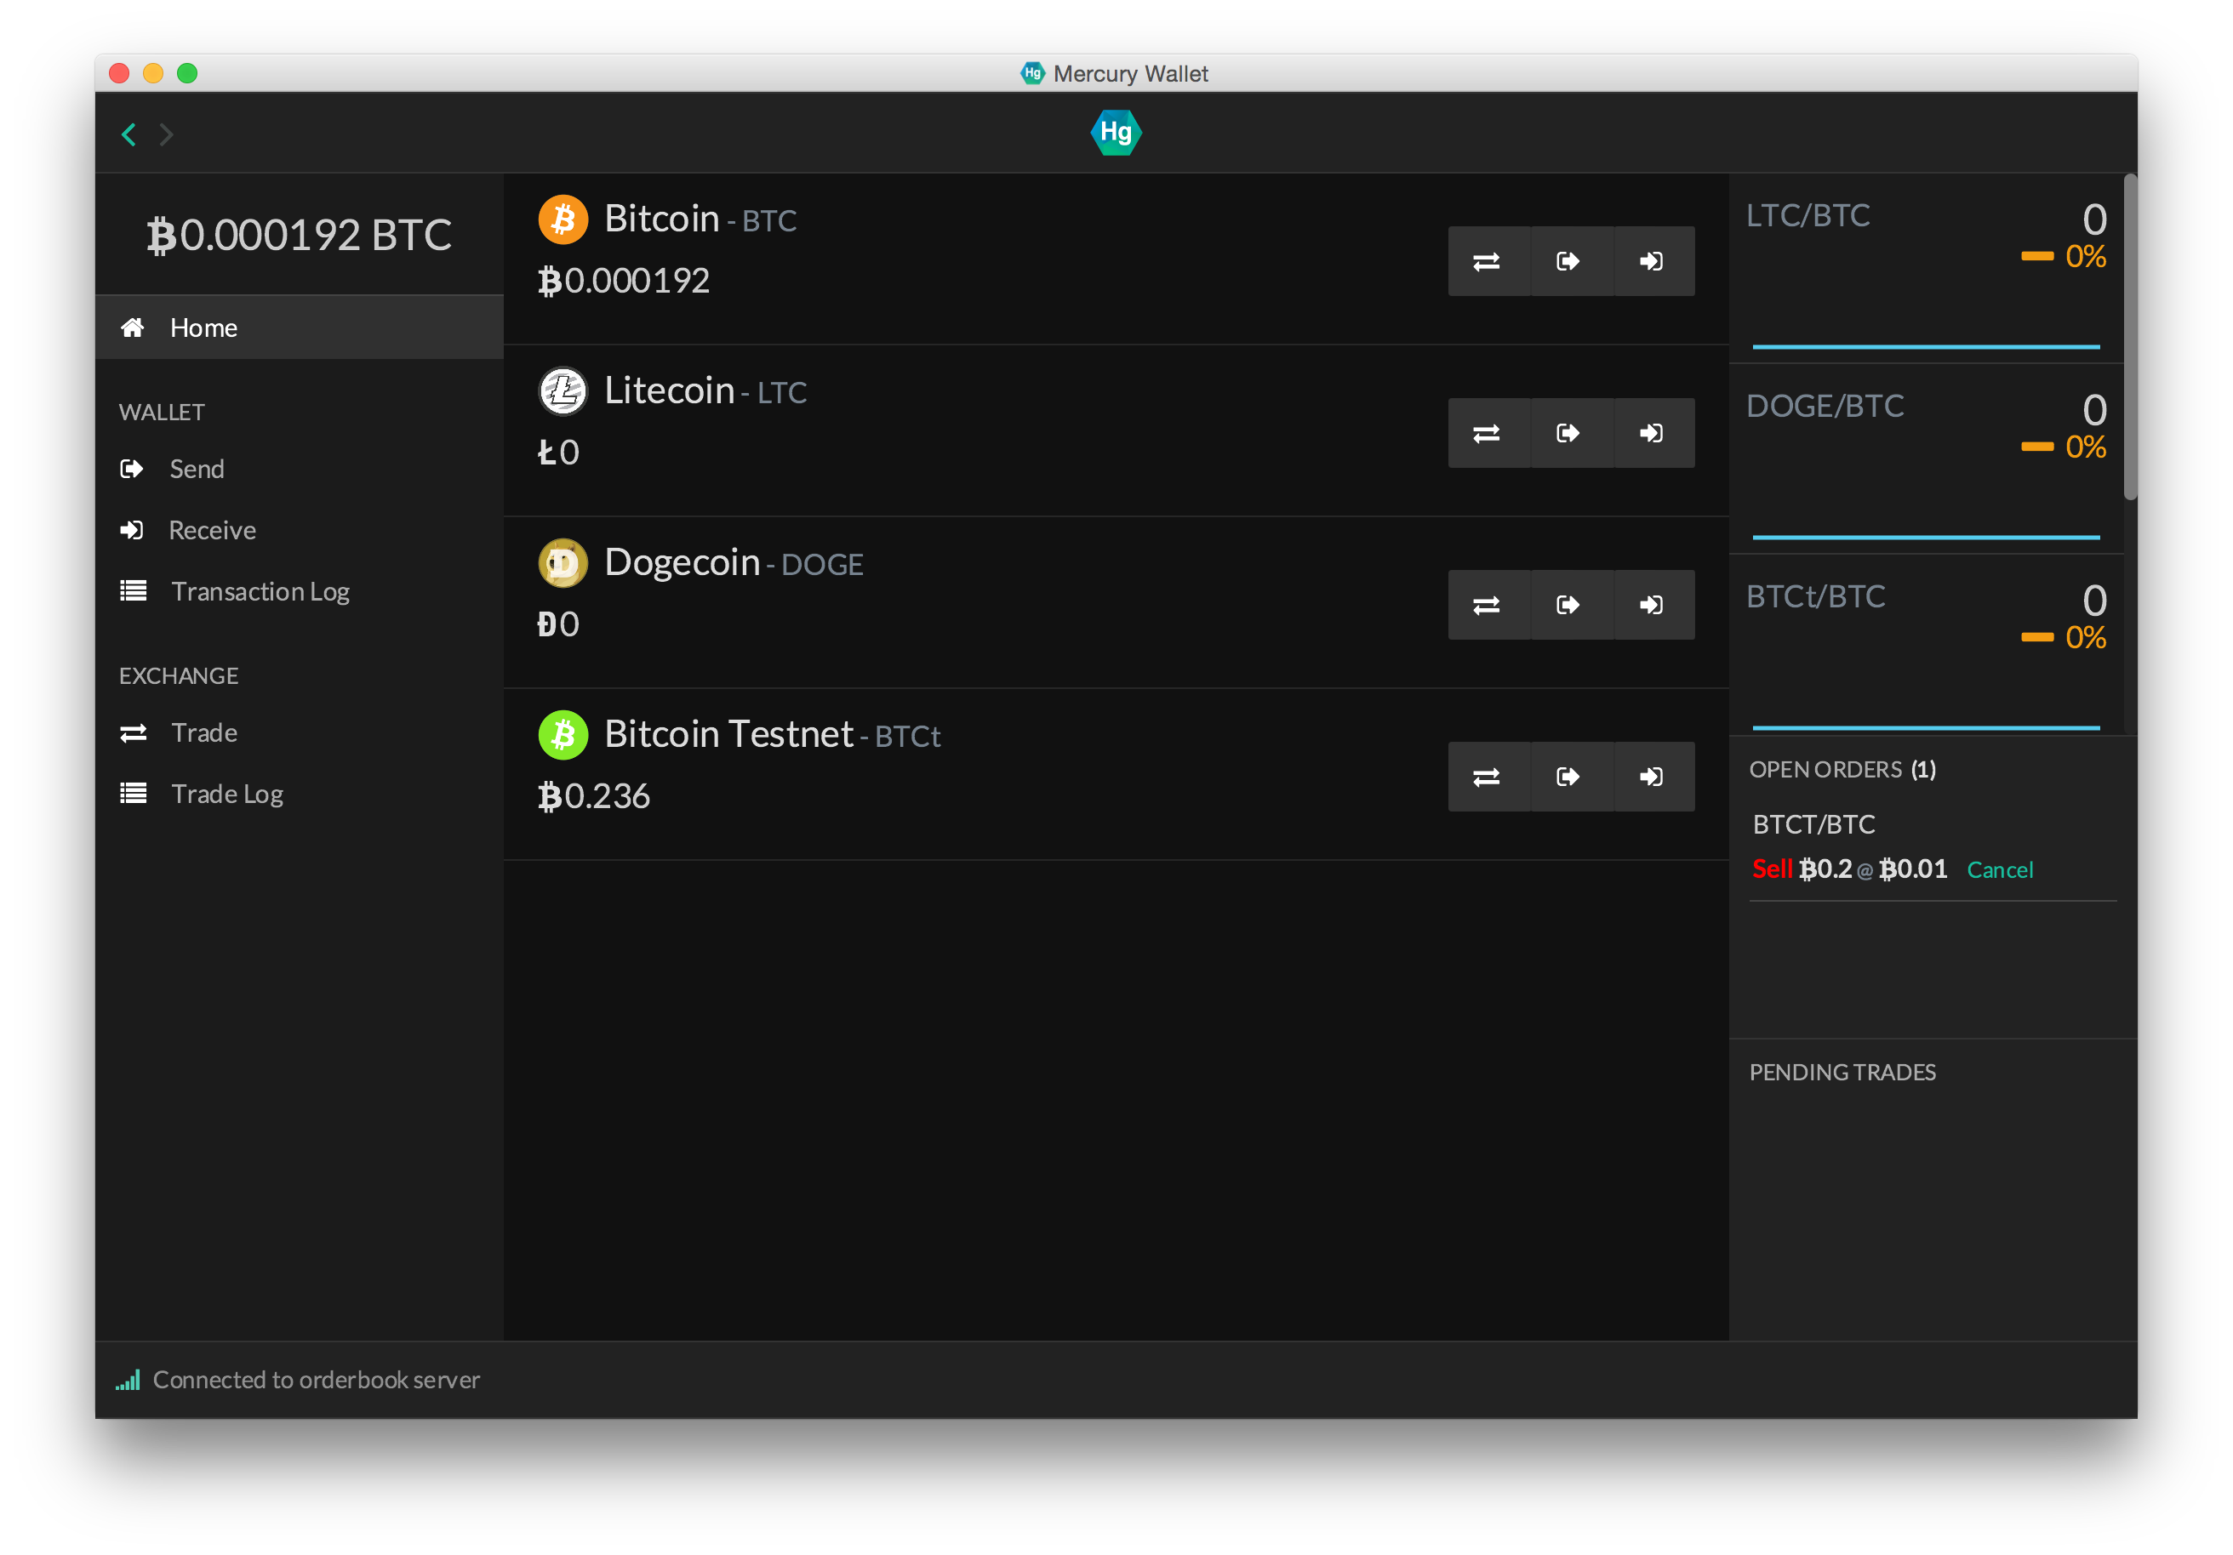Click Connected to orderbook server status
The image size is (2233, 1555).
point(316,1379)
